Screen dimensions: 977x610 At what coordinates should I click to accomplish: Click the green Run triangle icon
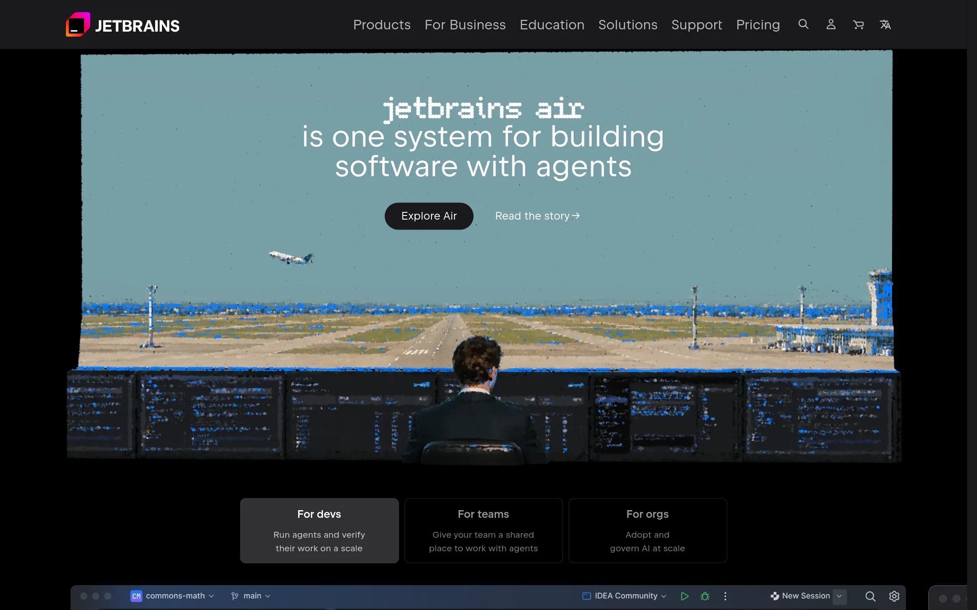coord(684,596)
